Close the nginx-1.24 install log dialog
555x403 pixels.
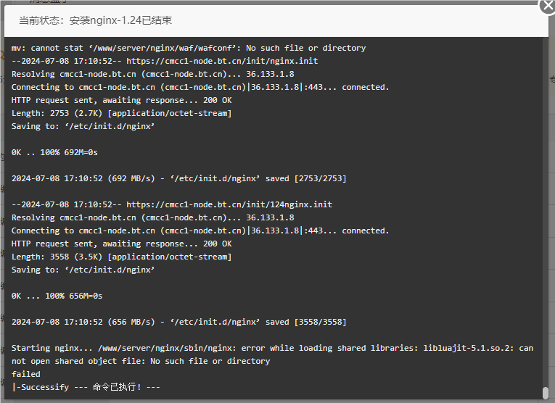(547, 6)
